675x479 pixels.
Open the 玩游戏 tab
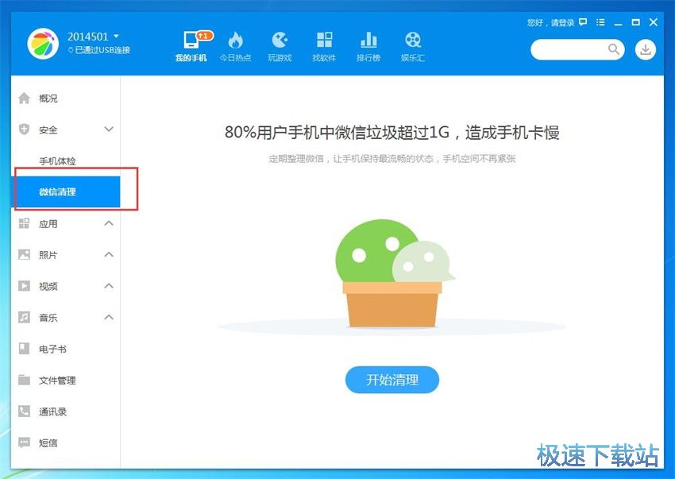(x=280, y=46)
